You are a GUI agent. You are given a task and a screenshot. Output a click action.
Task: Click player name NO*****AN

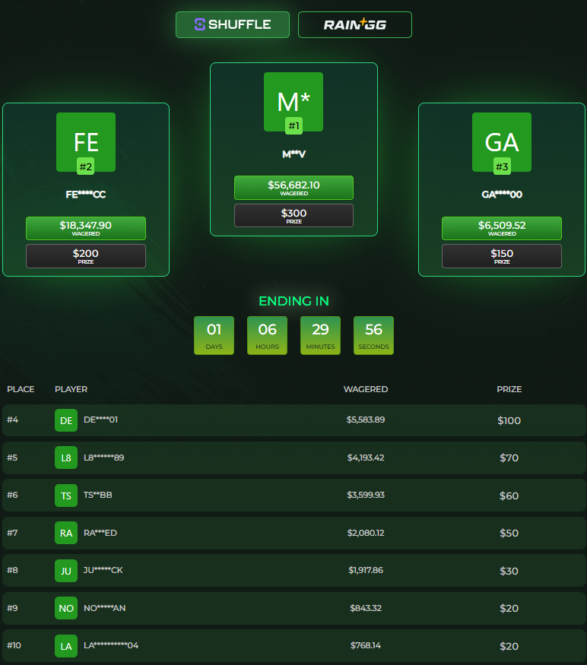[104, 608]
